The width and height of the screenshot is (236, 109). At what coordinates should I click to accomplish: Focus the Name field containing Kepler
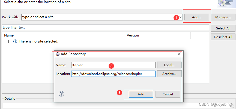point(113,65)
